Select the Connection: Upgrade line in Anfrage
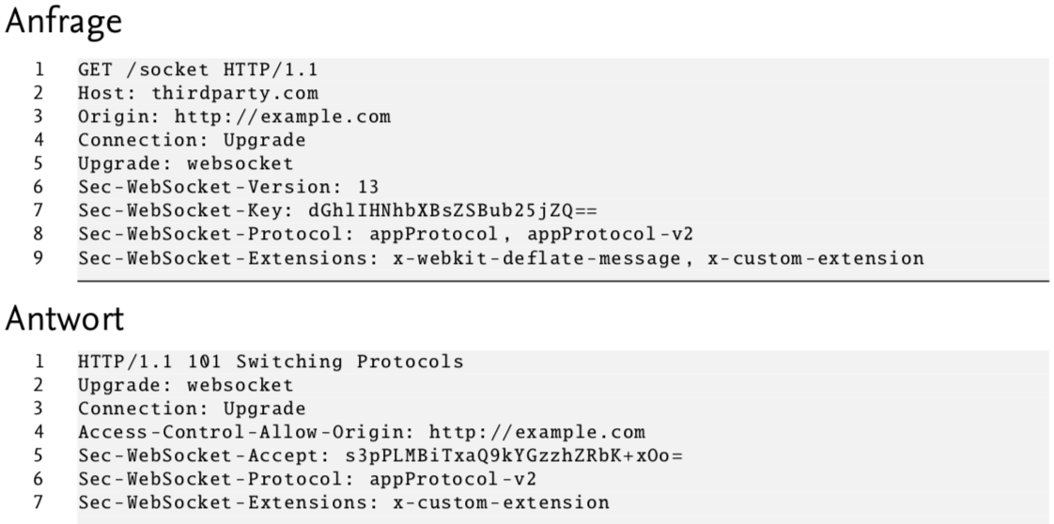Viewport: 1054px width, 524px height. click(x=192, y=141)
